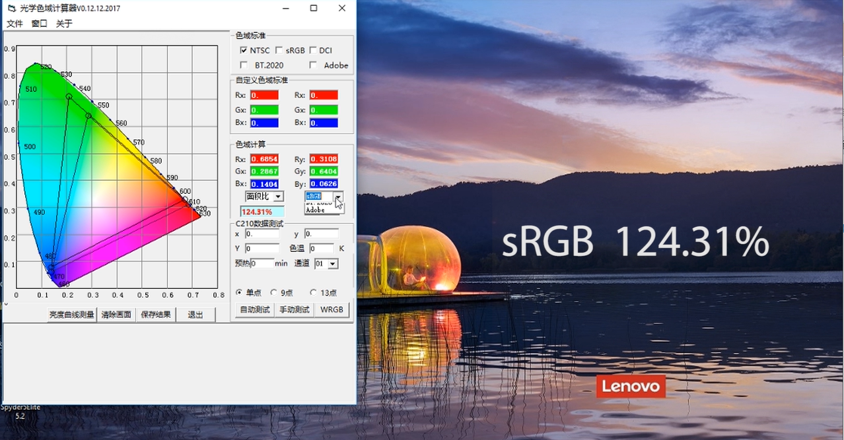Screen dimensions: 844x440
Task: Select the 9点 radio button
Action: click(274, 293)
